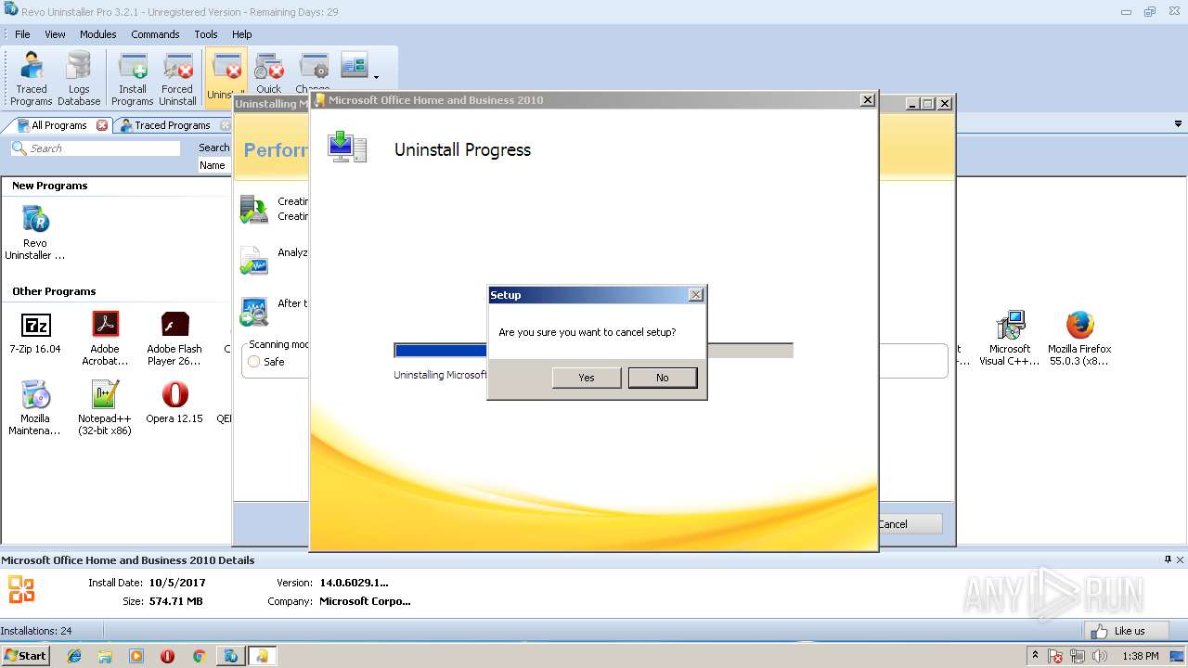Click Cancel in the uninstalling window
This screenshot has width=1188, height=668.
click(910, 524)
